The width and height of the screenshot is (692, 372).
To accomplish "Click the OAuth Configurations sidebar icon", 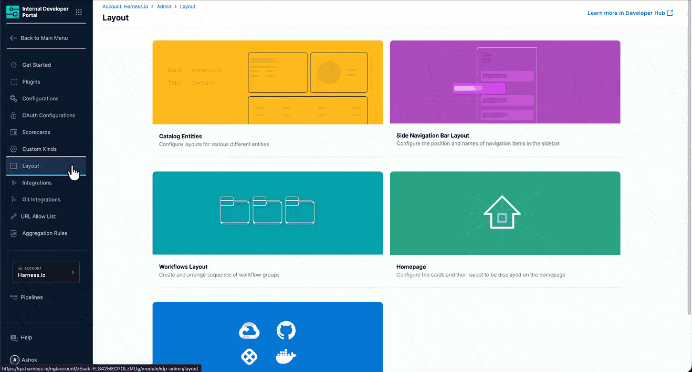I will (x=13, y=115).
